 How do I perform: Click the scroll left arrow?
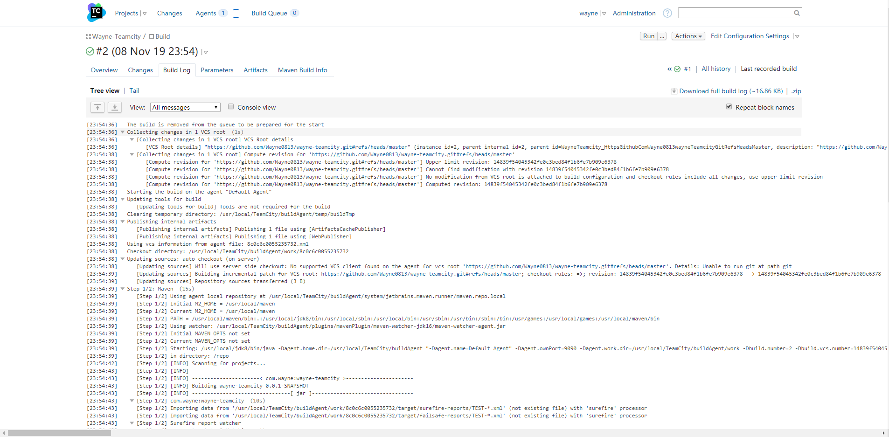(4, 433)
